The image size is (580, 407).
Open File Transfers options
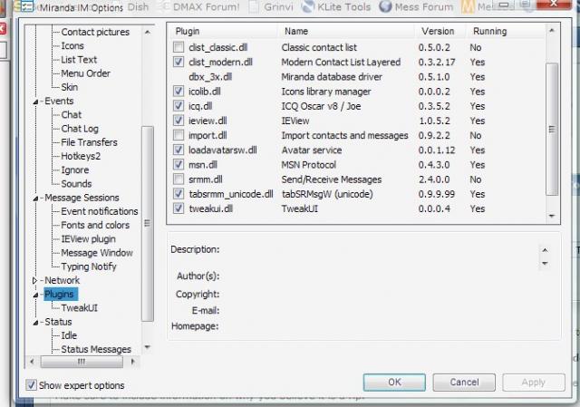pyautogui.click(x=89, y=142)
